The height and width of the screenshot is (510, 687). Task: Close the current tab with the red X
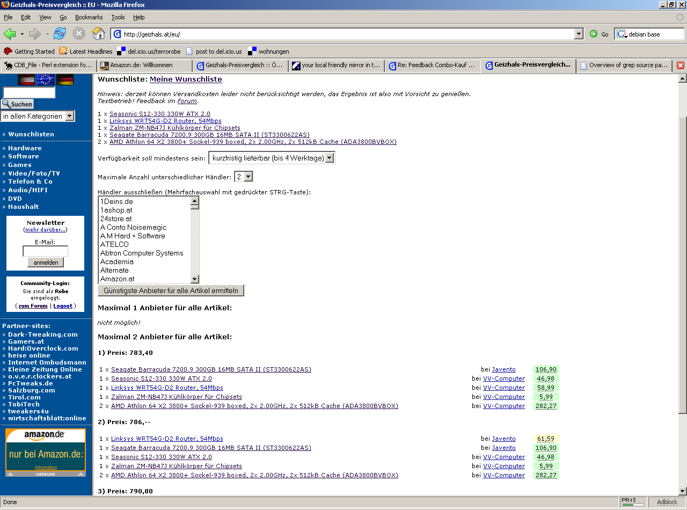pyautogui.click(x=680, y=65)
